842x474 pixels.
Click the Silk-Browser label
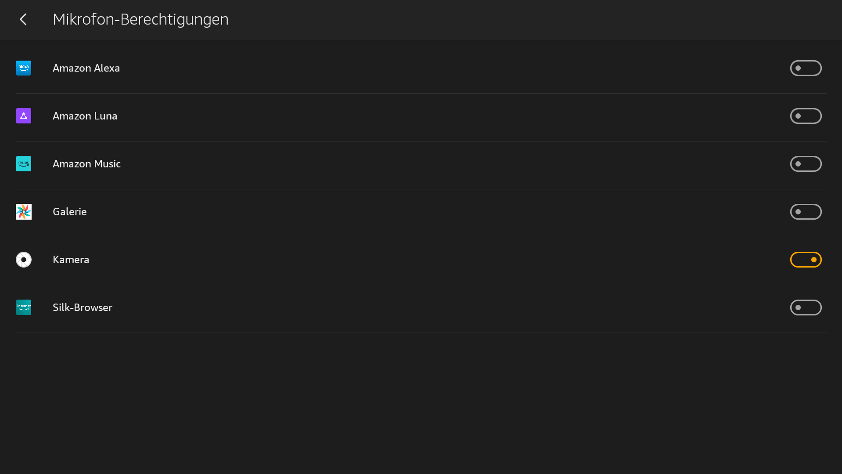(83, 308)
